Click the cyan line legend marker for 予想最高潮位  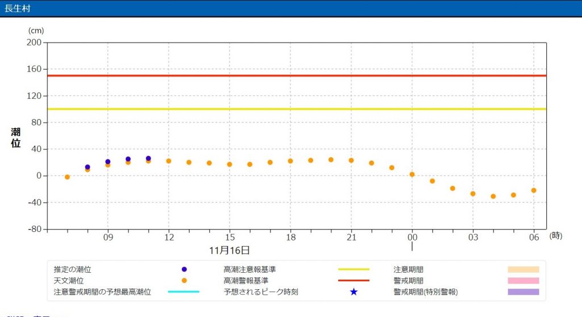coord(184,292)
